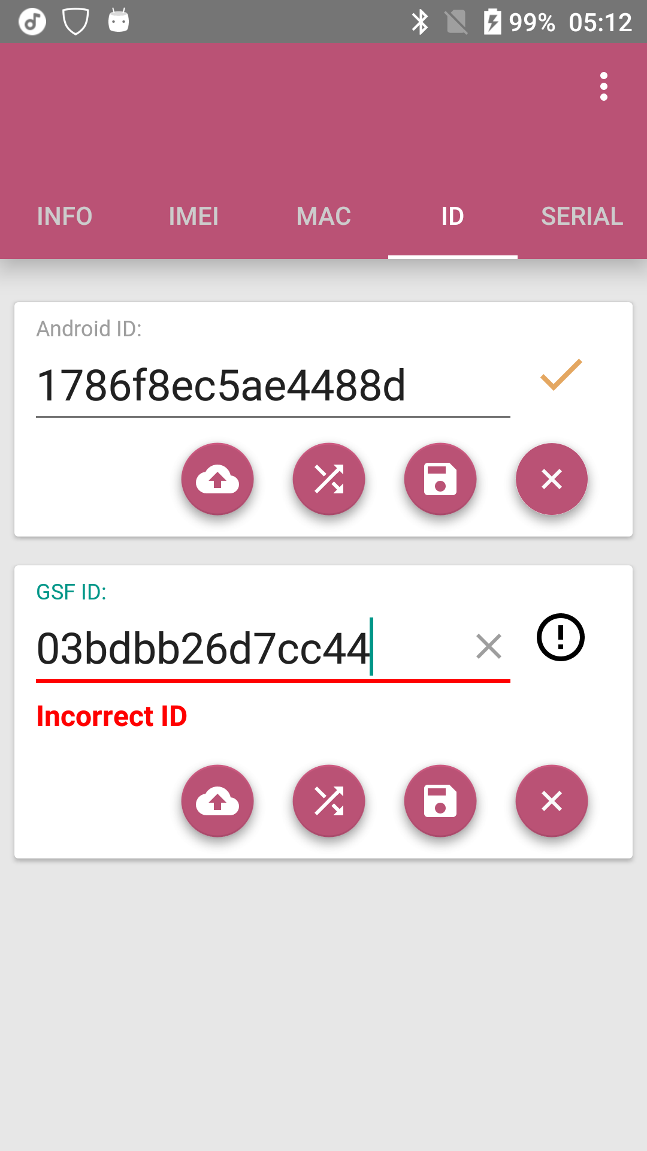Select the ID tab

click(x=453, y=216)
